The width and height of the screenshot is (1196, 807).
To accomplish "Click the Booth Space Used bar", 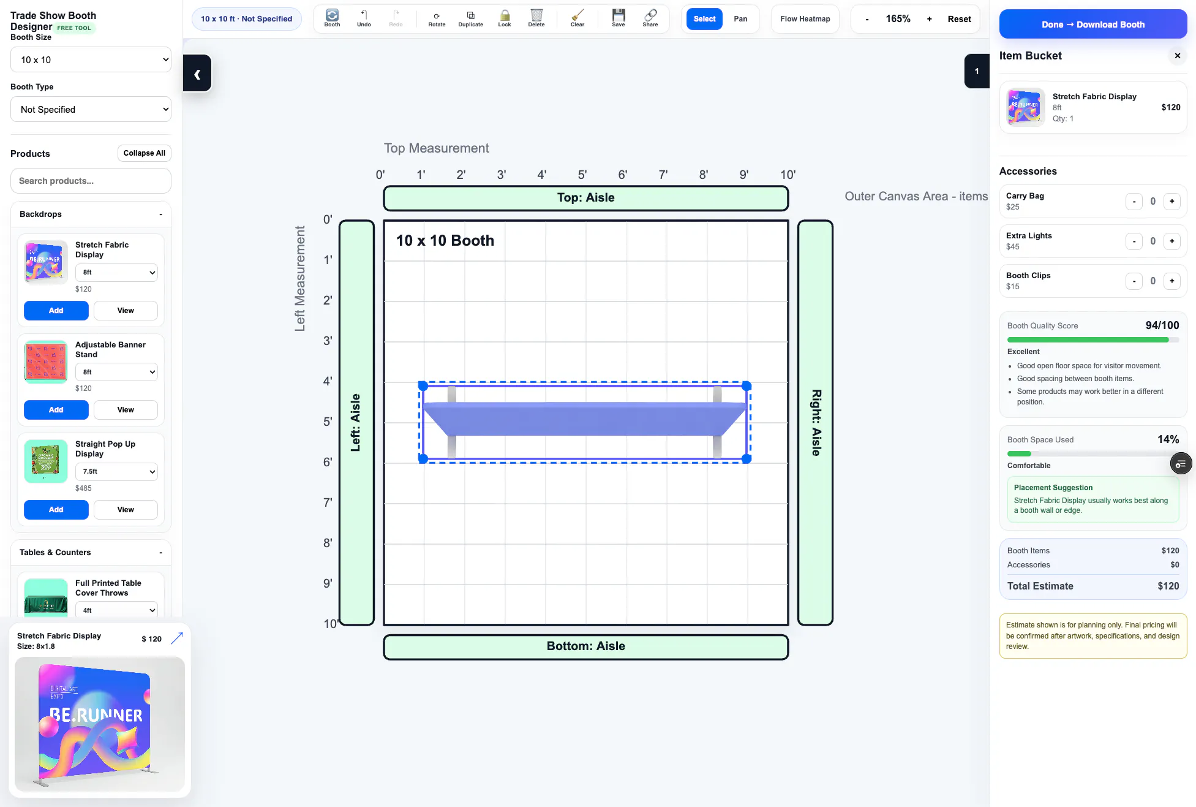I will tap(1093, 454).
